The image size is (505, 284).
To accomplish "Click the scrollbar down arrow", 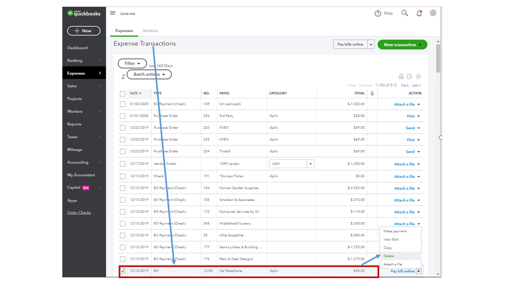I will tap(438, 274).
